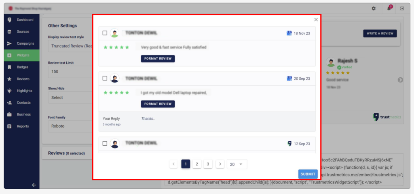Collapse the sidebar with the back arrow

[34, 185]
